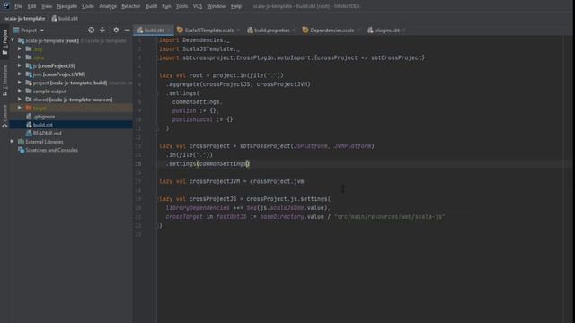Click on 'crossProjectJVM' declaration on line 17
The image size is (575, 323).
click(x=215, y=181)
